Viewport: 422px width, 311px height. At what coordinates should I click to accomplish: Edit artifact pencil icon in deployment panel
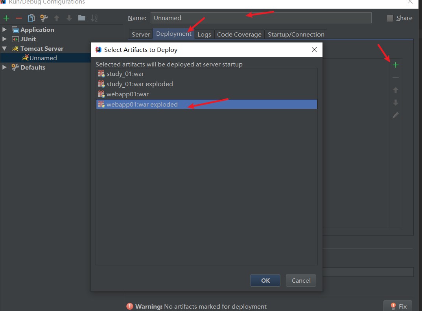tap(395, 115)
